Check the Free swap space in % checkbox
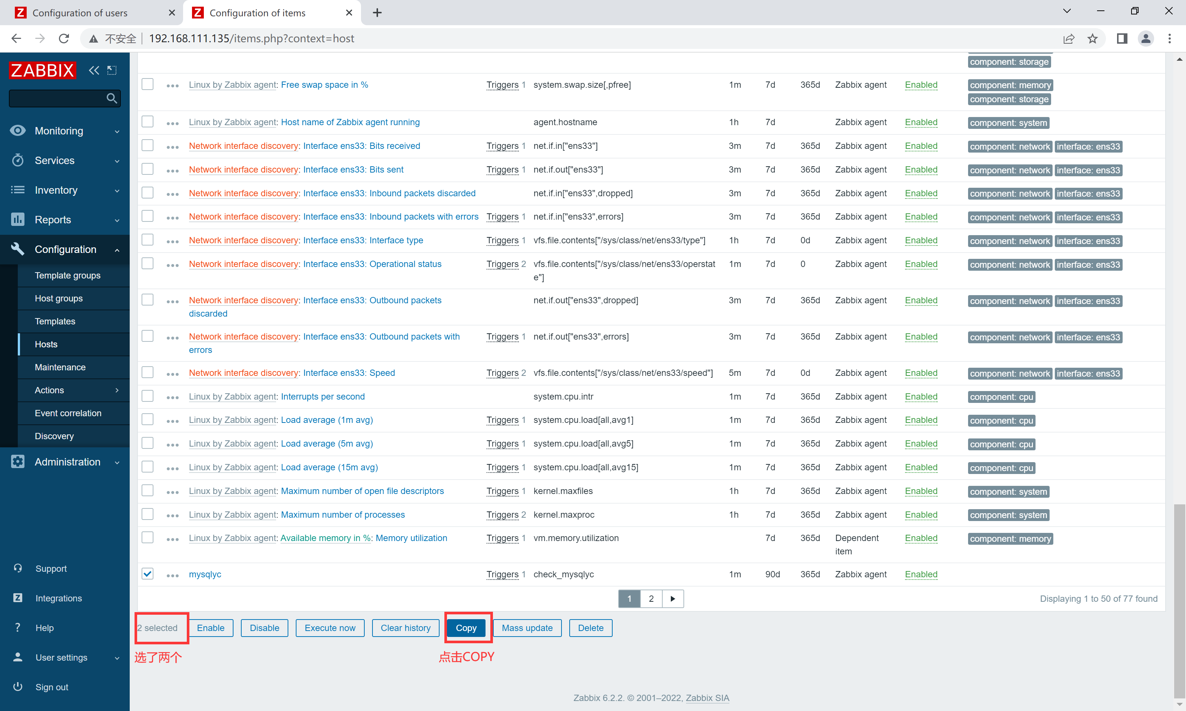The height and width of the screenshot is (711, 1186). [148, 84]
